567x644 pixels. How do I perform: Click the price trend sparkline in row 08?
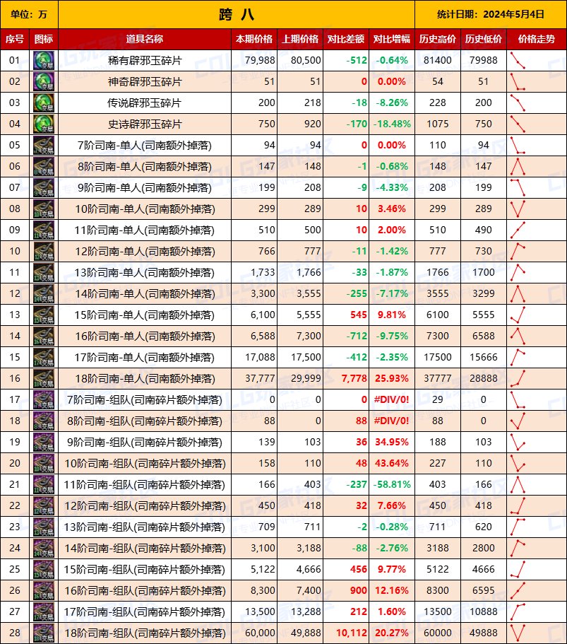point(518,209)
